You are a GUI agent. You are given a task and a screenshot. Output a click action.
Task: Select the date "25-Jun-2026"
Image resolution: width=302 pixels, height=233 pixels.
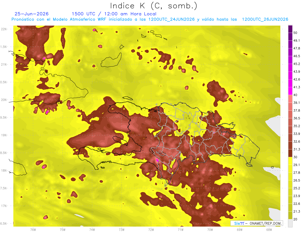(32, 14)
